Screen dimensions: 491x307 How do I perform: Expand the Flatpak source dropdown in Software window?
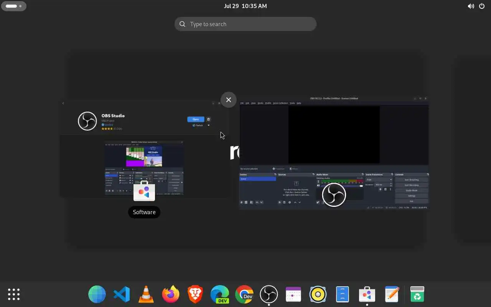(x=201, y=125)
